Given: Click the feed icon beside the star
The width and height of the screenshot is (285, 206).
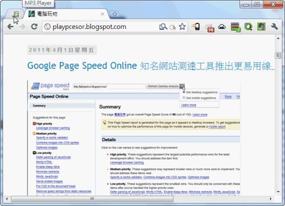Looking at the screenshot, I should (x=173, y=27).
